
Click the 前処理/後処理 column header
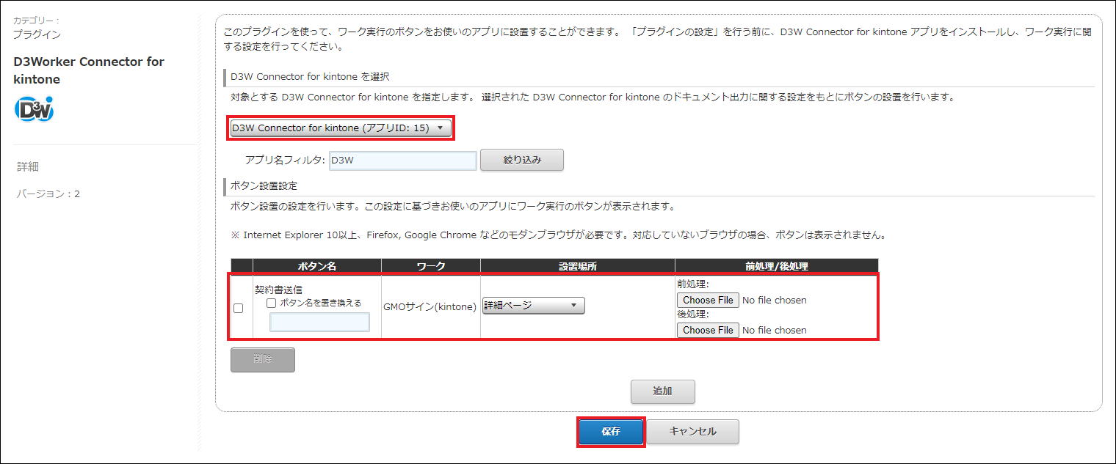776,266
